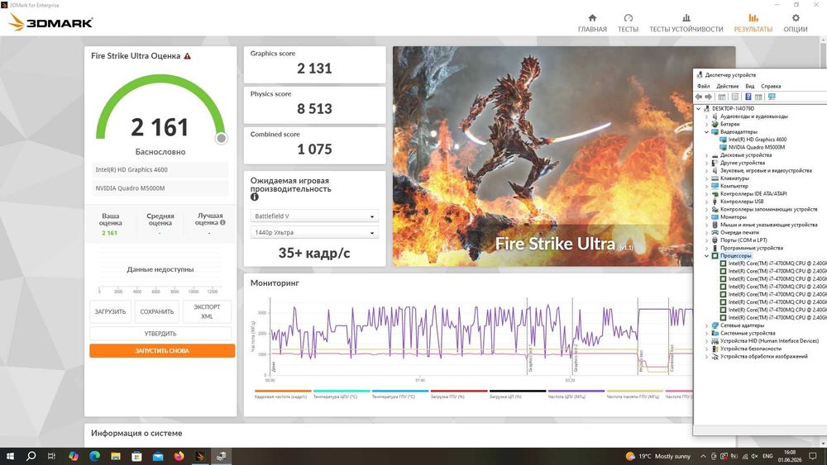This screenshot has height=465, width=827.
Task: Click the warning icon beside Fire Strike Ultra Оценка
Action: tap(187, 56)
